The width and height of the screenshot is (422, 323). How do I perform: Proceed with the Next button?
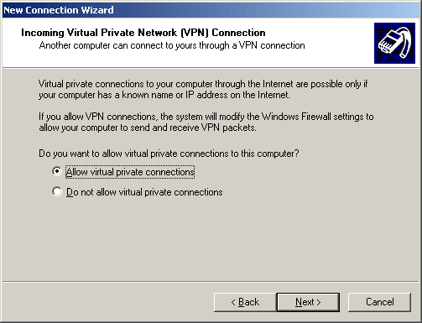pos(308,302)
